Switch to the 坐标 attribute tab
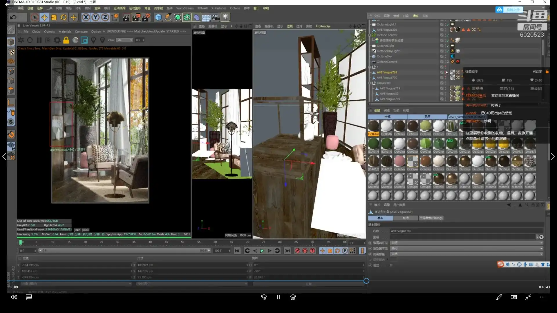 (x=405, y=218)
